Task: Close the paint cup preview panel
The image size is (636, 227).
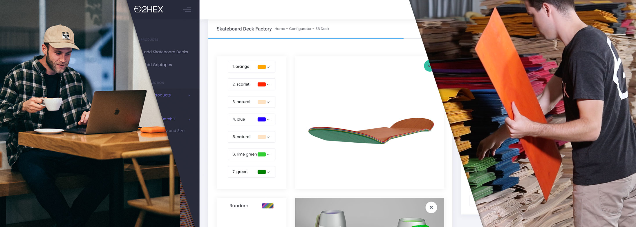Action: (x=431, y=207)
